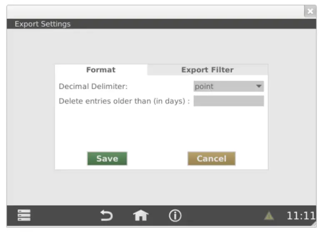Show the info circle icon
Screen dimensions: 321x233
175,215
